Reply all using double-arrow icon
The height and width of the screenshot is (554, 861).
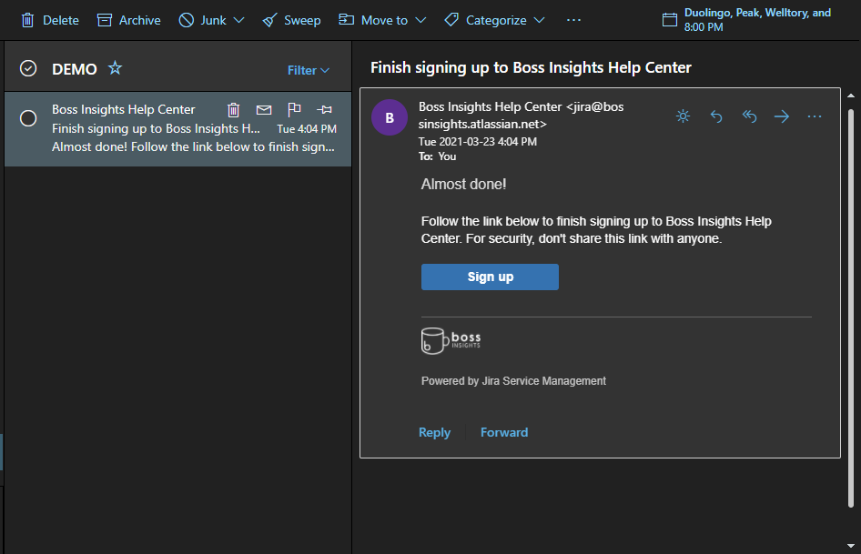(750, 116)
